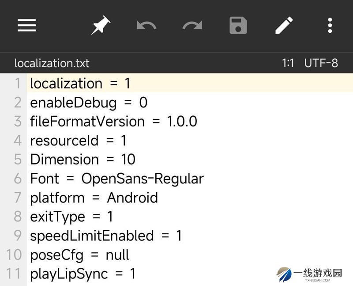
Task: Undo the last edit
Action: coord(146,25)
